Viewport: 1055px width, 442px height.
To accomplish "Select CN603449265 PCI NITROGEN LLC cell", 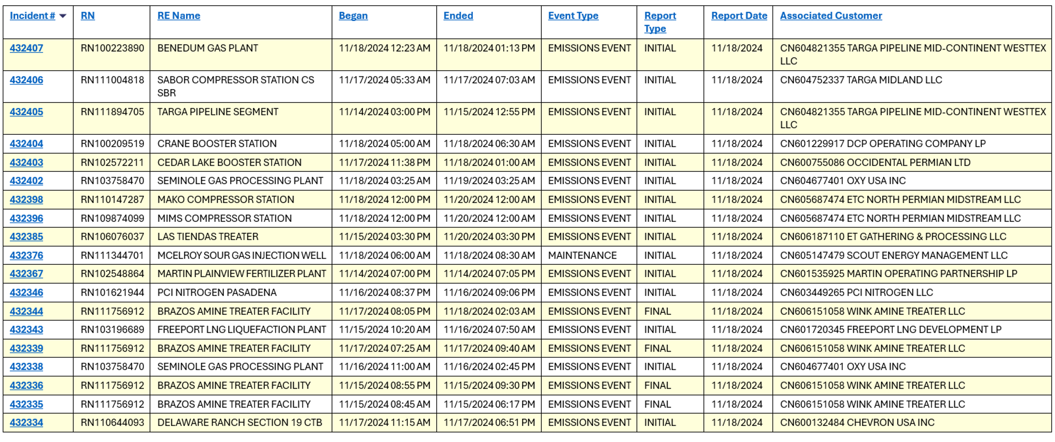I will point(912,293).
